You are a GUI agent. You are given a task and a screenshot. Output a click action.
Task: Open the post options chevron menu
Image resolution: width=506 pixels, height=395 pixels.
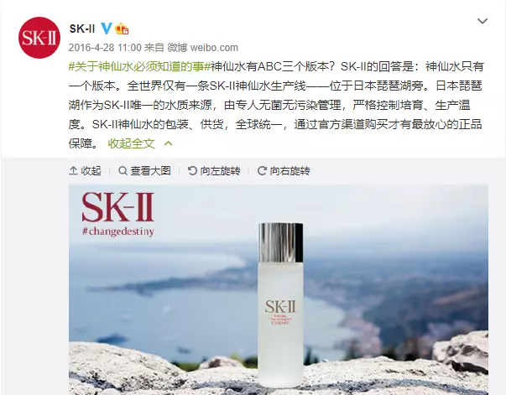coord(483,21)
